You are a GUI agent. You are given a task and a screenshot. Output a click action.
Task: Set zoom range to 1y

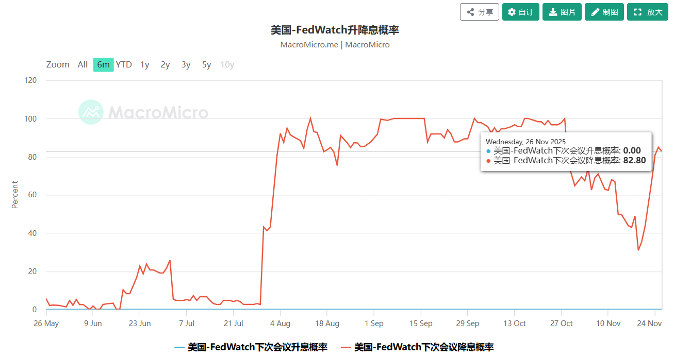click(145, 64)
